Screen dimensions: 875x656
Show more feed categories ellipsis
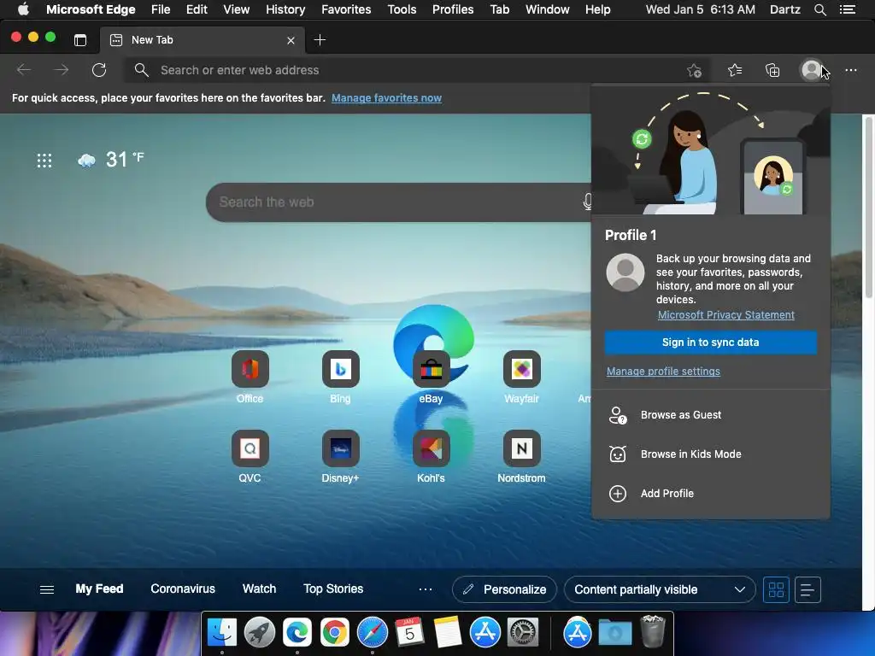click(426, 589)
